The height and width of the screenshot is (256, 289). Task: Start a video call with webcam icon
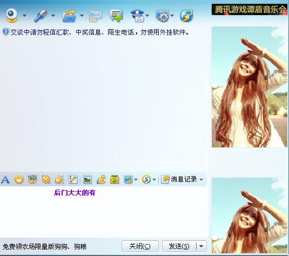click(x=12, y=16)
